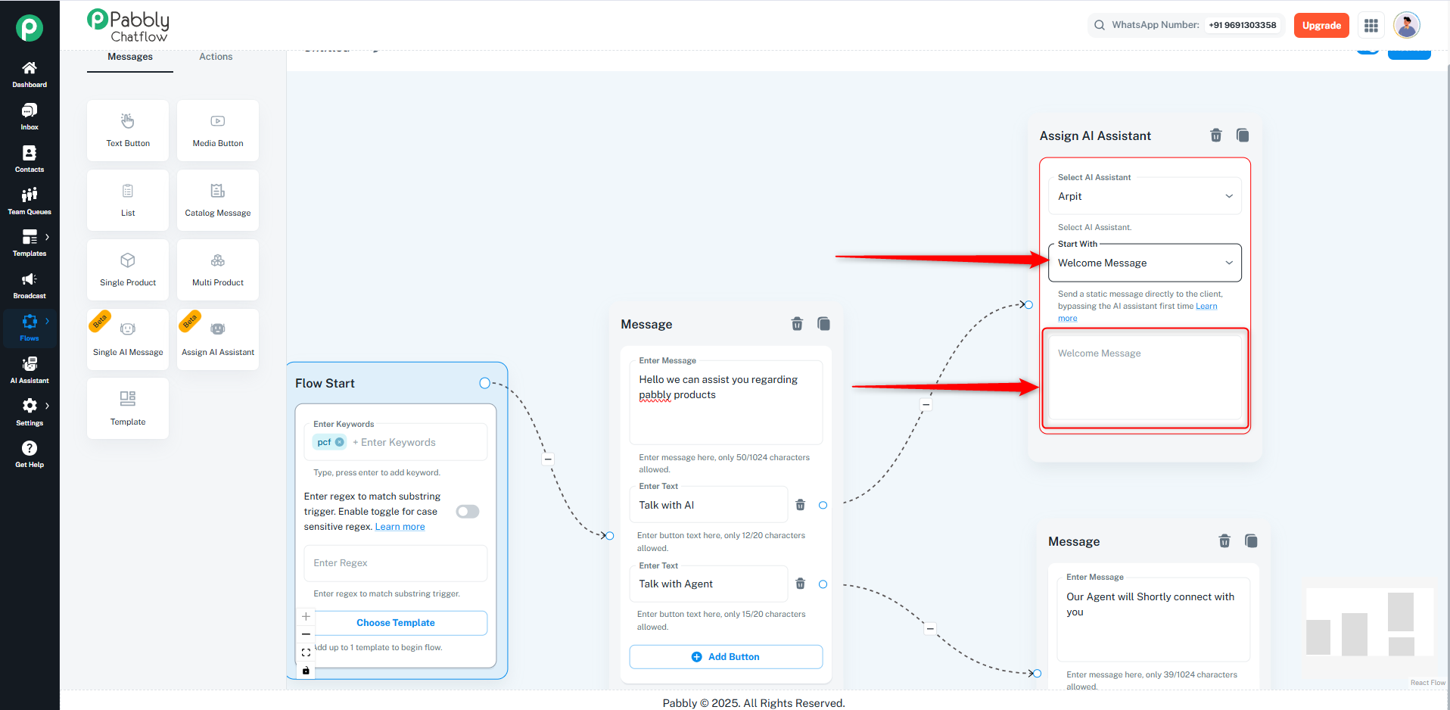Add a Multi Product block
This screenshot has width=1450, height=710.
click(x=218, y=269)
